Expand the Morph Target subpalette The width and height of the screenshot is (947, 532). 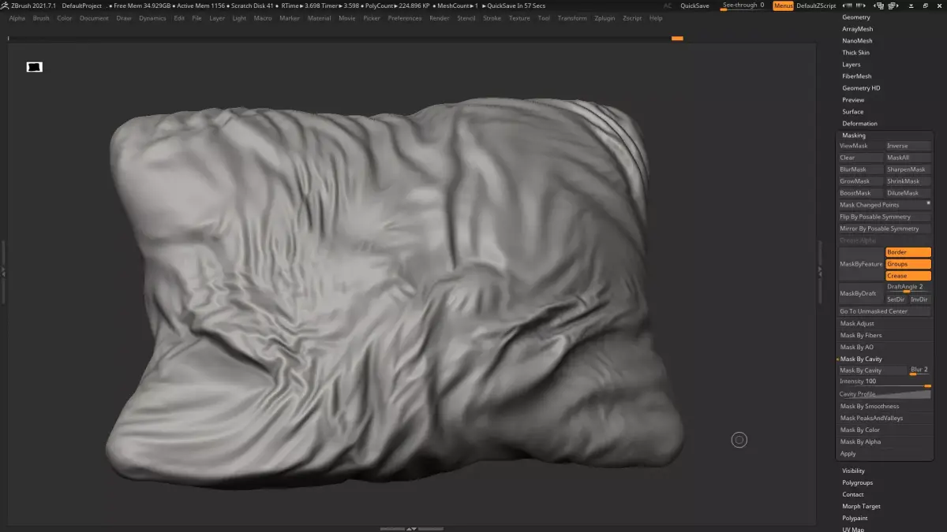click(x=861, y=507)
